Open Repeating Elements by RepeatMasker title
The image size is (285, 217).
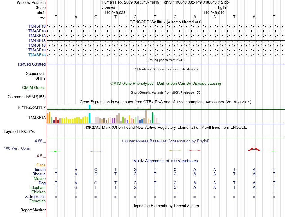166,206
